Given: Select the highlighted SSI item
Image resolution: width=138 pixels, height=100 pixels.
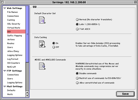Looking at the screenshot, I should point(16,32).
